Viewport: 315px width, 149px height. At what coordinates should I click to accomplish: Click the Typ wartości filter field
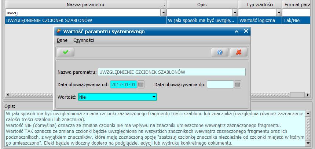[257, 13]
